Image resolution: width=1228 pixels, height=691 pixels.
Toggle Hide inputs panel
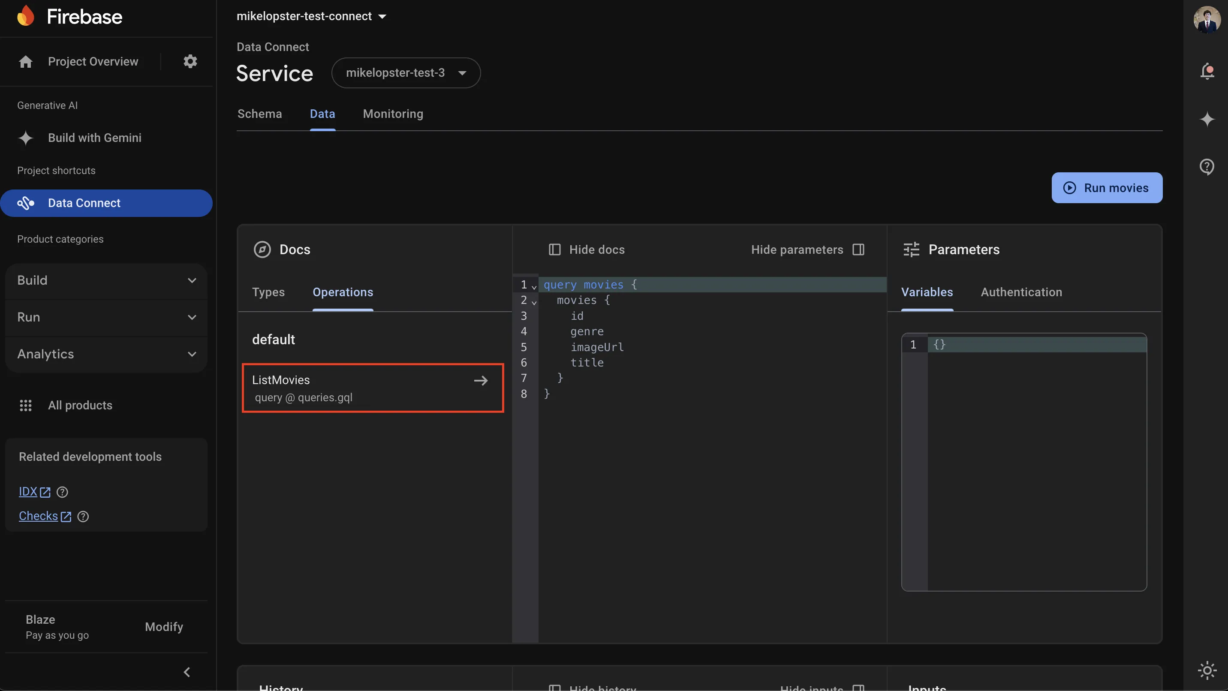pyautogui.click(x=822, y=688)
